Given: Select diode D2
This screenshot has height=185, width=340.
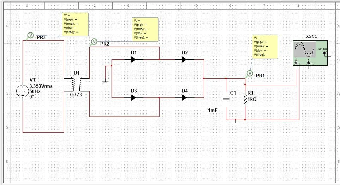Looking at the screenshot, I should (185, 59).
